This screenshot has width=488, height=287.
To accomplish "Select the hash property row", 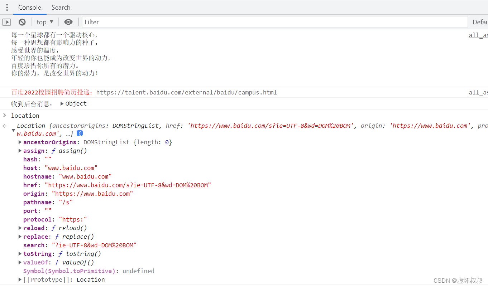I will (37, 159).
